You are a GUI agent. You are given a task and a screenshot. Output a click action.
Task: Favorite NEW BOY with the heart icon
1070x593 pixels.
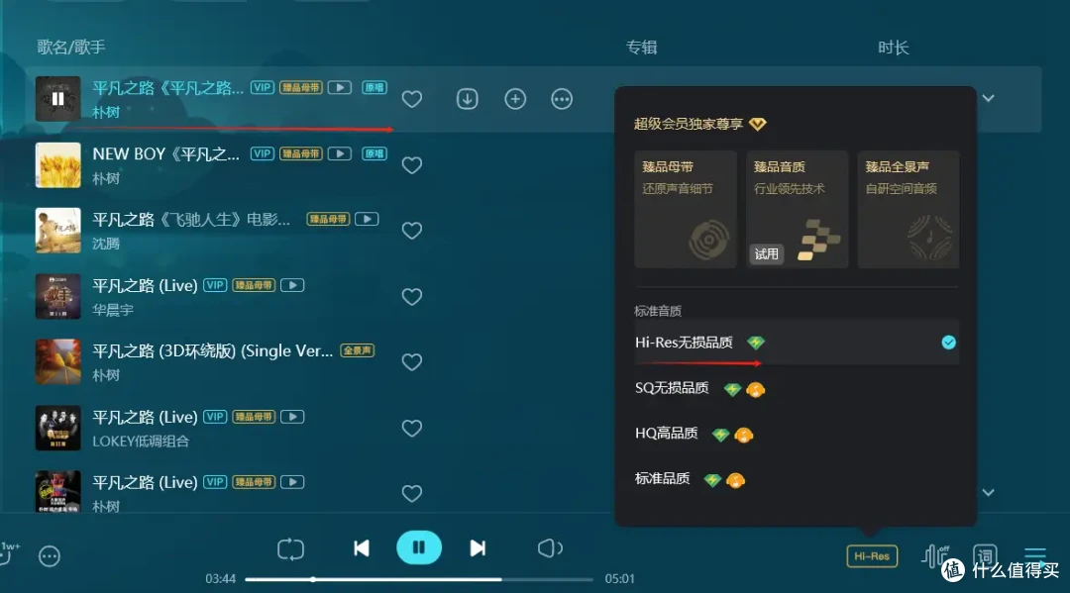click(x=412, y=165)
